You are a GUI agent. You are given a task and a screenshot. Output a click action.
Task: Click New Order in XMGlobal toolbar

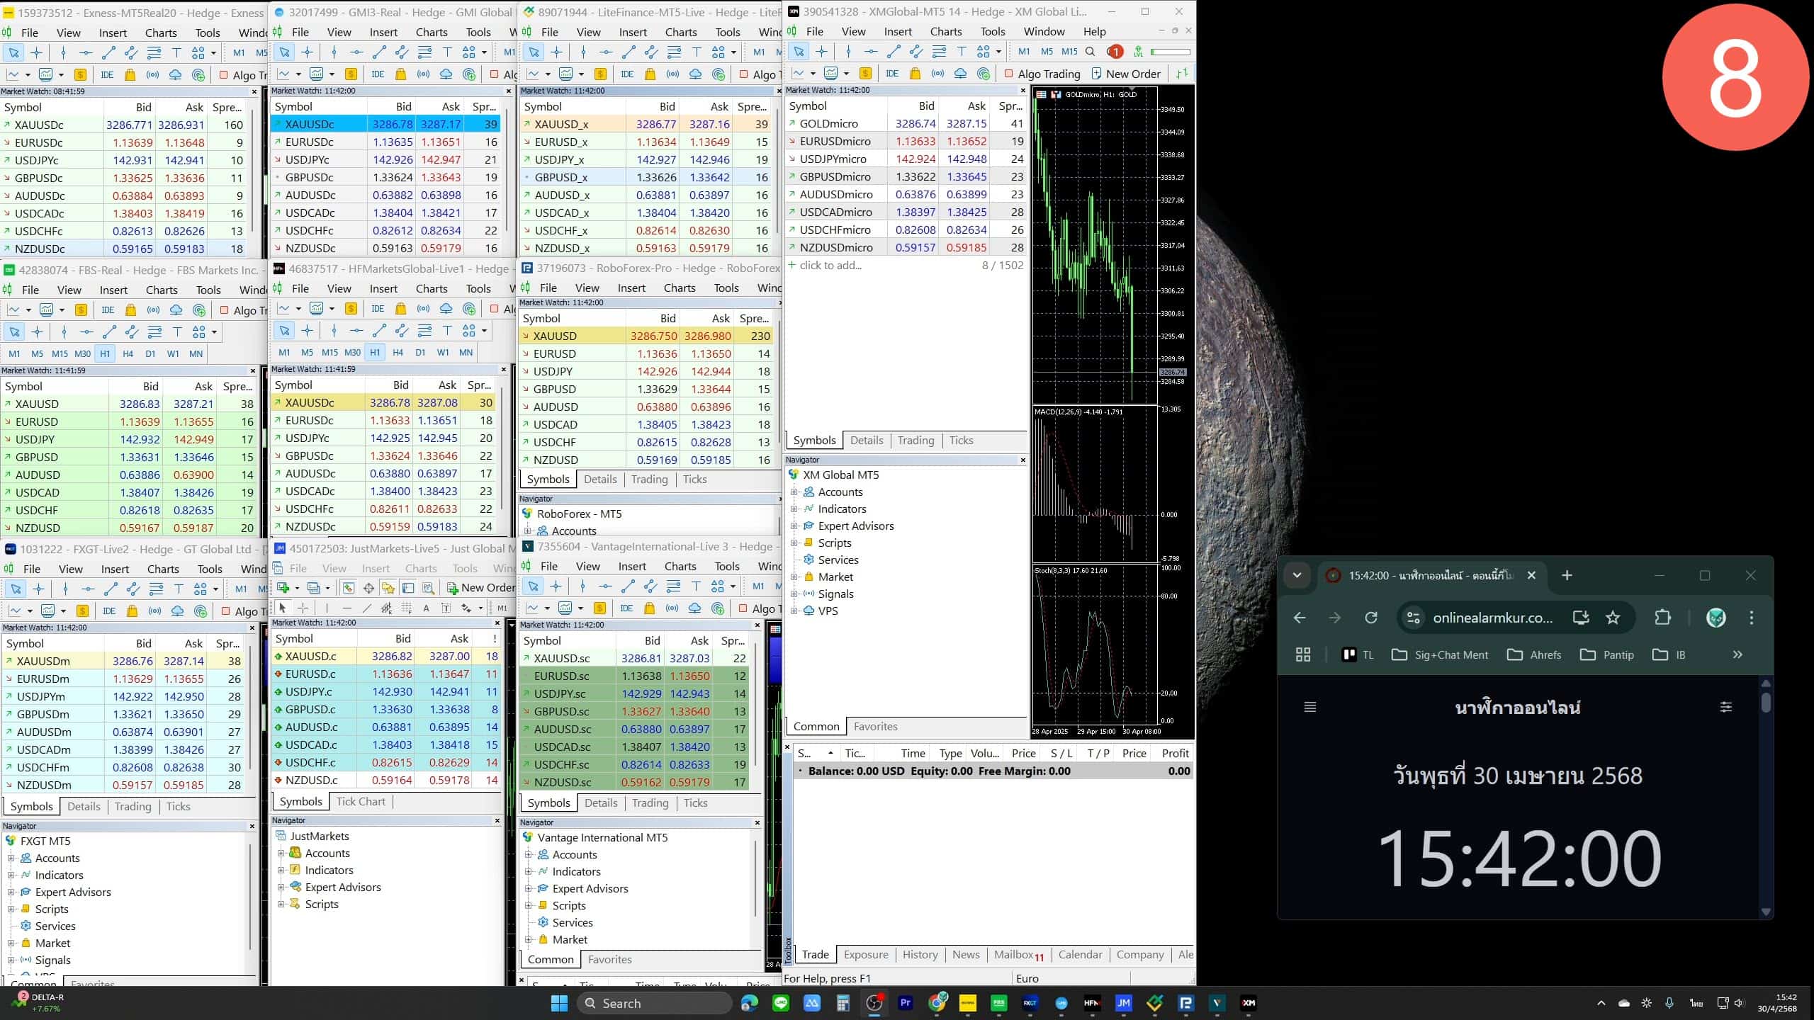click(1126, 74)
